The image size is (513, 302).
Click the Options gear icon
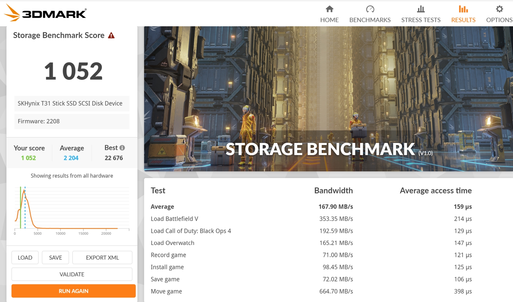click(x=499, y=9)
